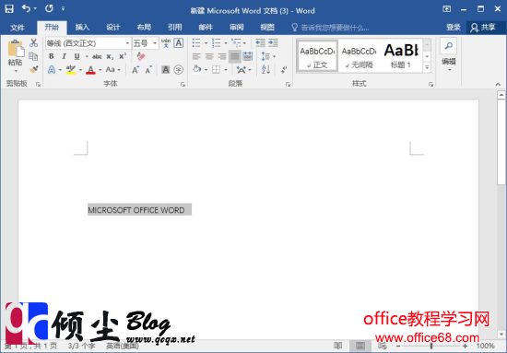Open the paragraph shading bucket
The height and width of the screenshot is (353, 507).
(x=196, y=69)
